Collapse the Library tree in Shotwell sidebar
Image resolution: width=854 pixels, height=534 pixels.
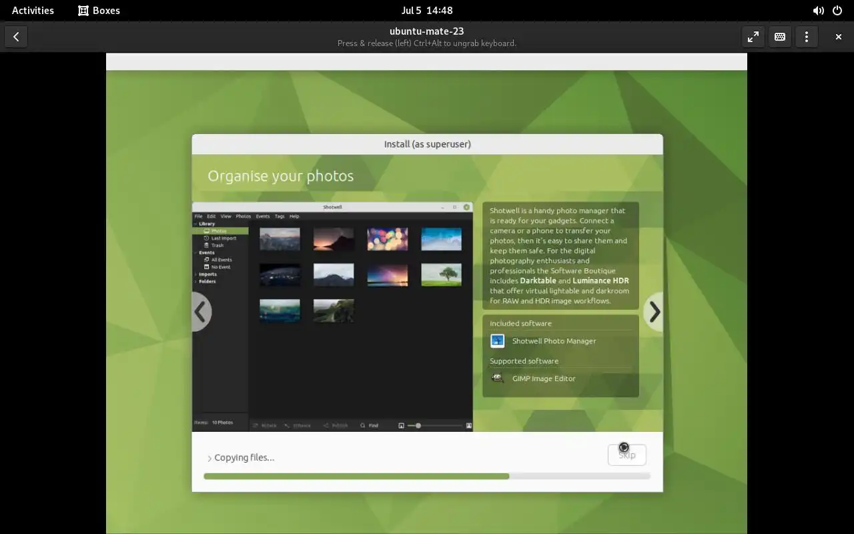(195, 224)
